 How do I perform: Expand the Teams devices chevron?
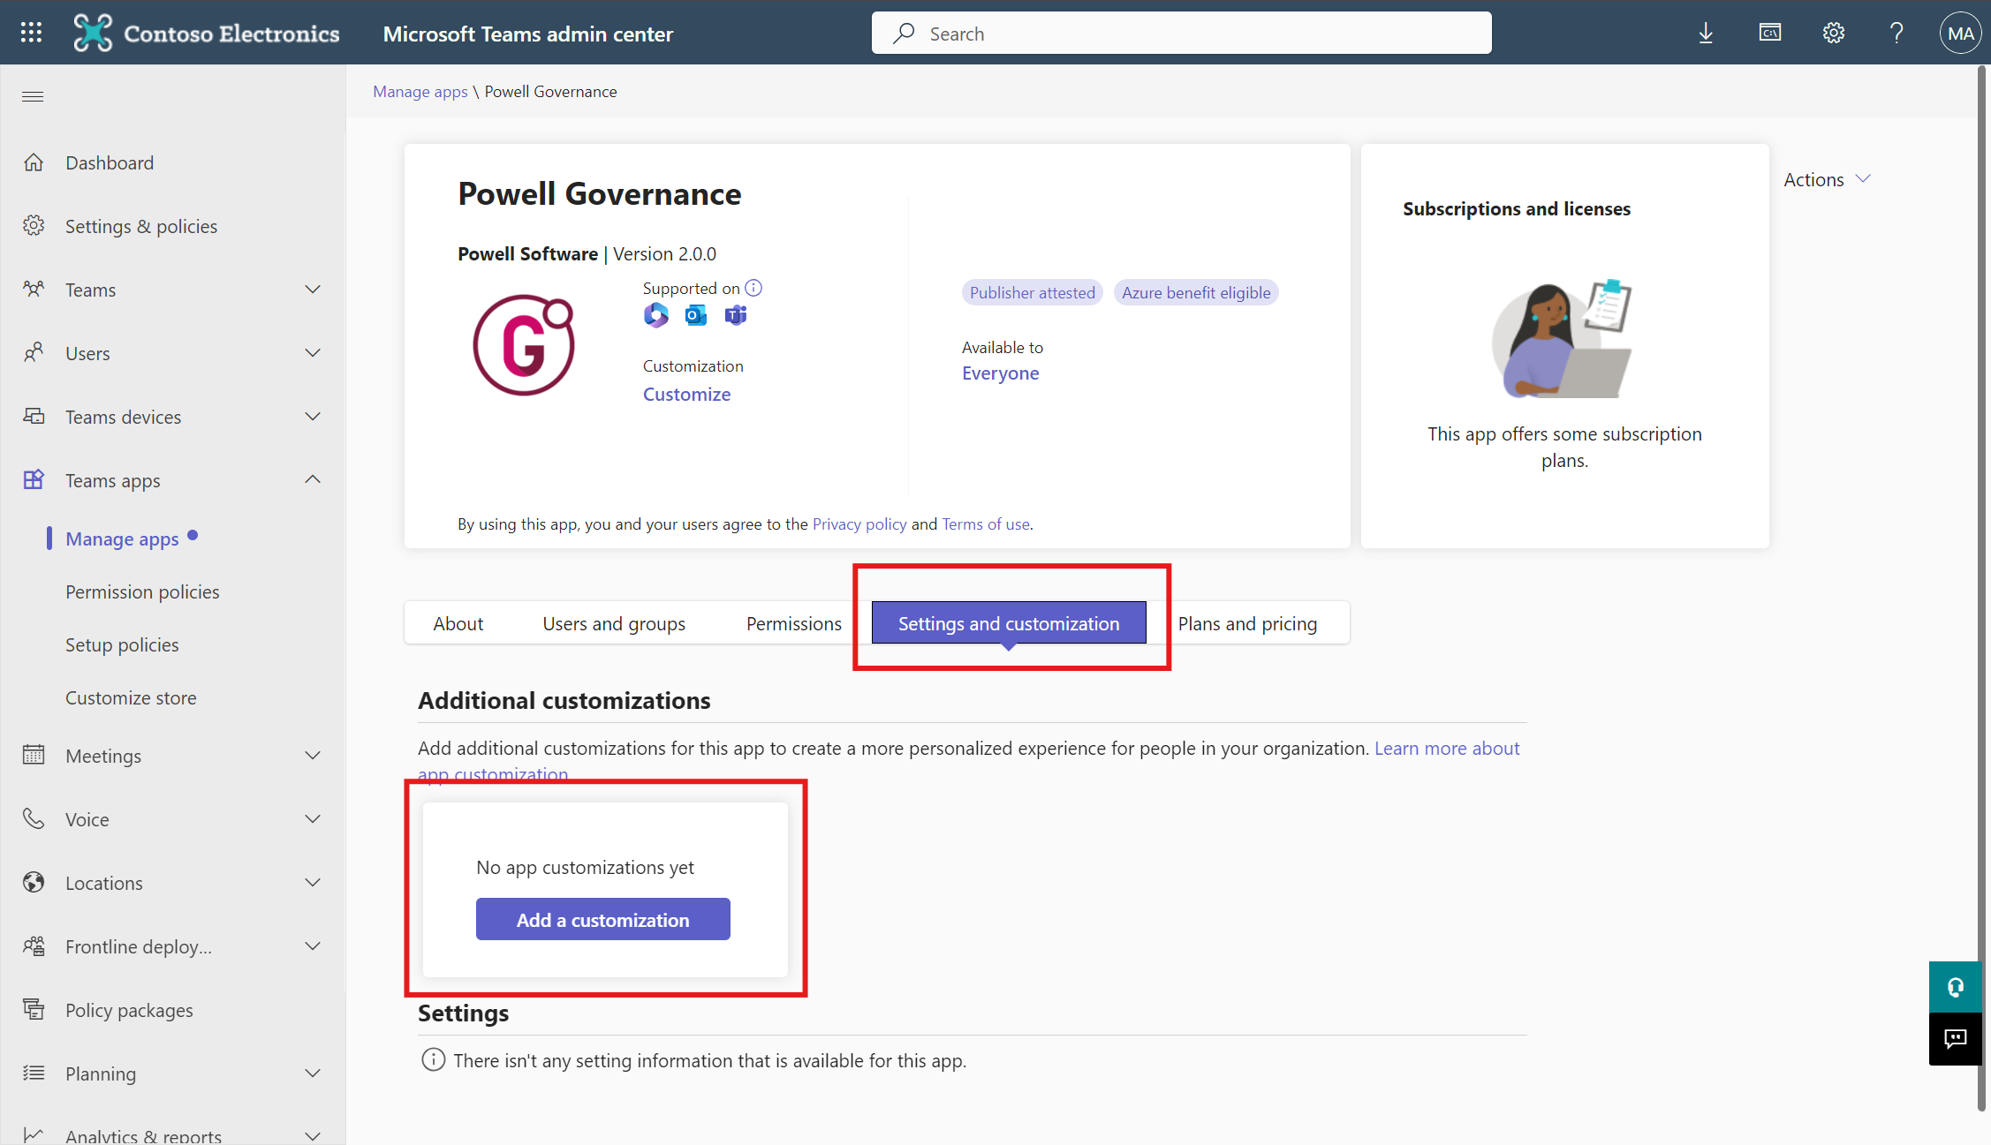tap(313, 417)
